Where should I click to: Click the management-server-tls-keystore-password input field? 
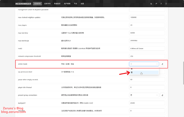pyautogui.click(x=147, y=10)
